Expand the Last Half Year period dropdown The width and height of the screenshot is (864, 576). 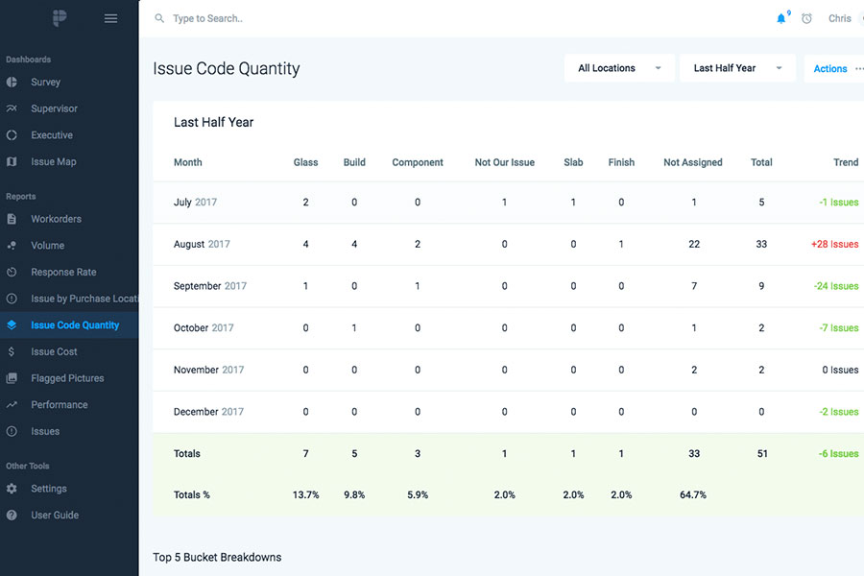[x=736, y=68]
